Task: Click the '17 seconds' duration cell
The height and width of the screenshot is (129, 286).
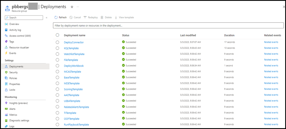Action: [x=229, y=42]
